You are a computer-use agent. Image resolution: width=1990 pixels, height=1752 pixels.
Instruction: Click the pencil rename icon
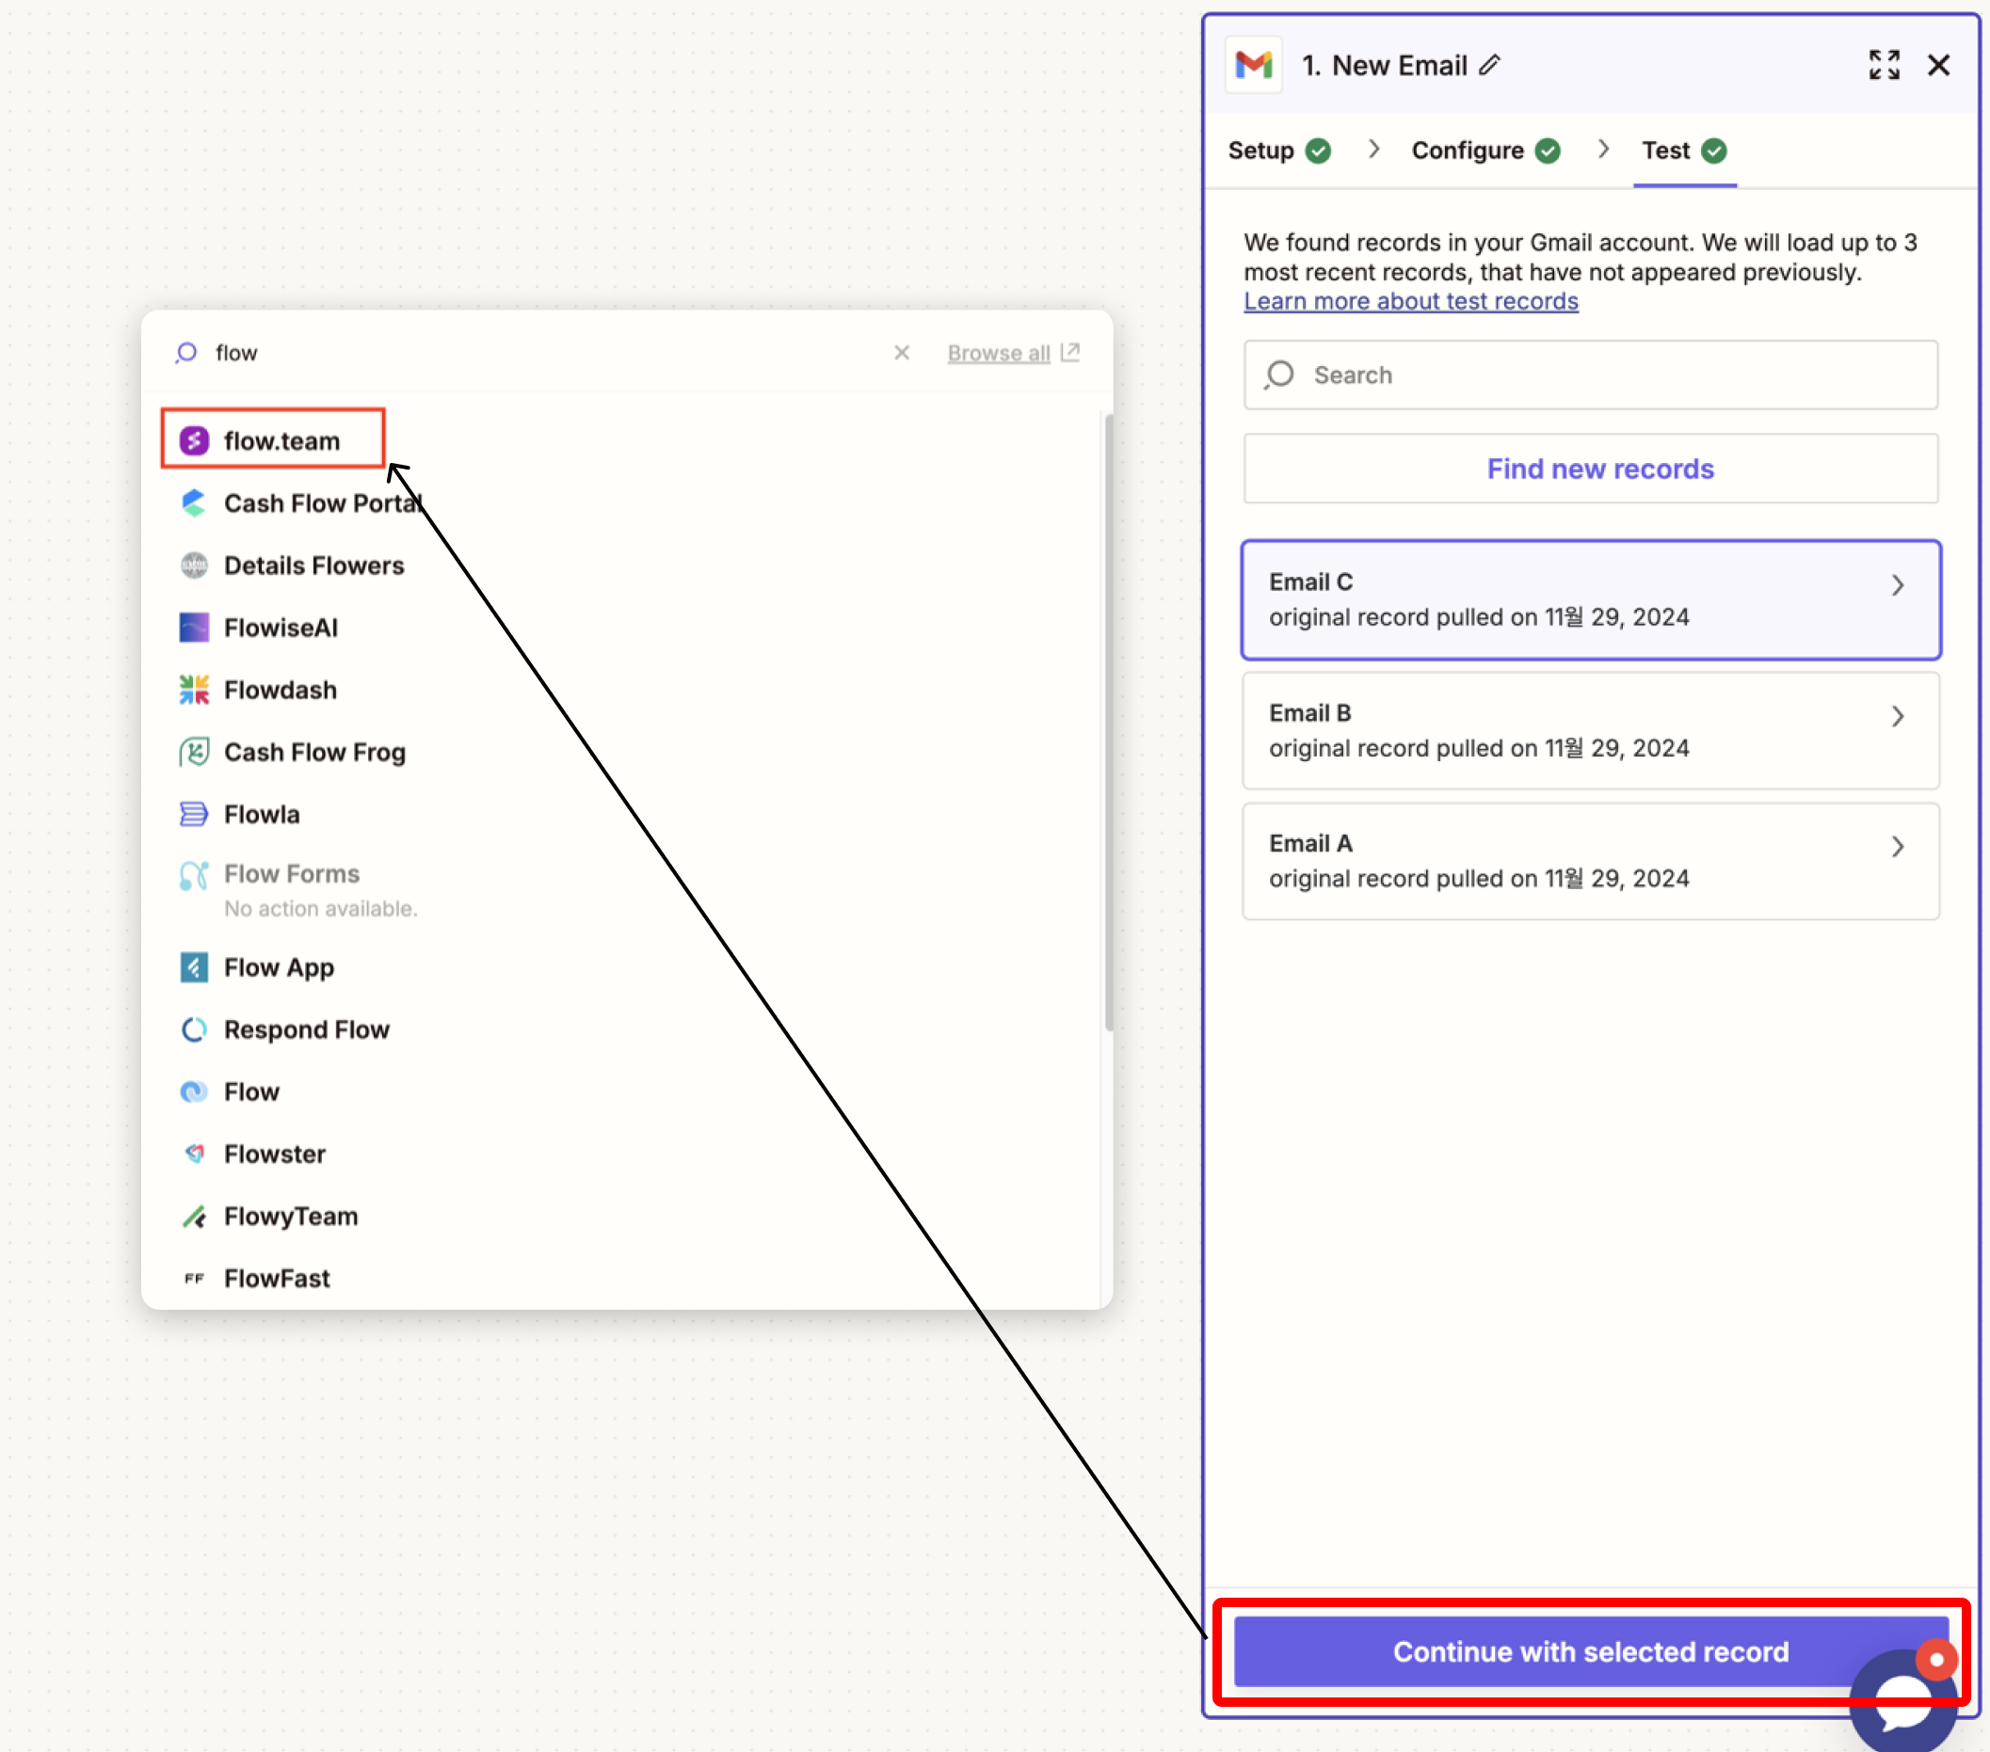[1489, 65]
